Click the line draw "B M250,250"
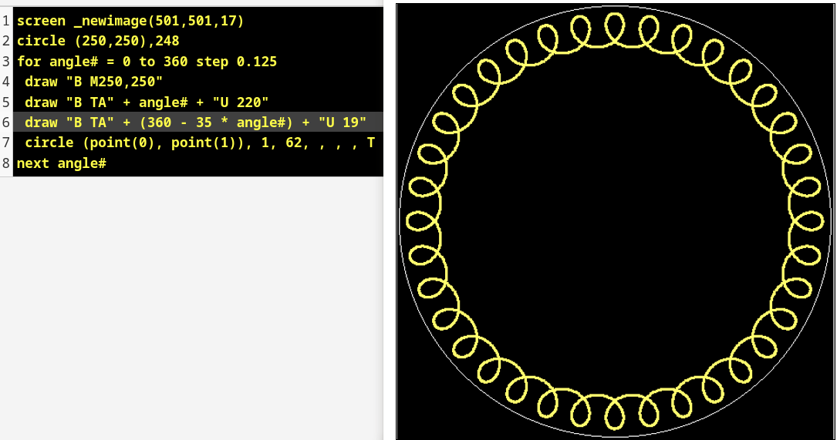The width and height of the screenshot is (837, 440). [x=93, y=82]
